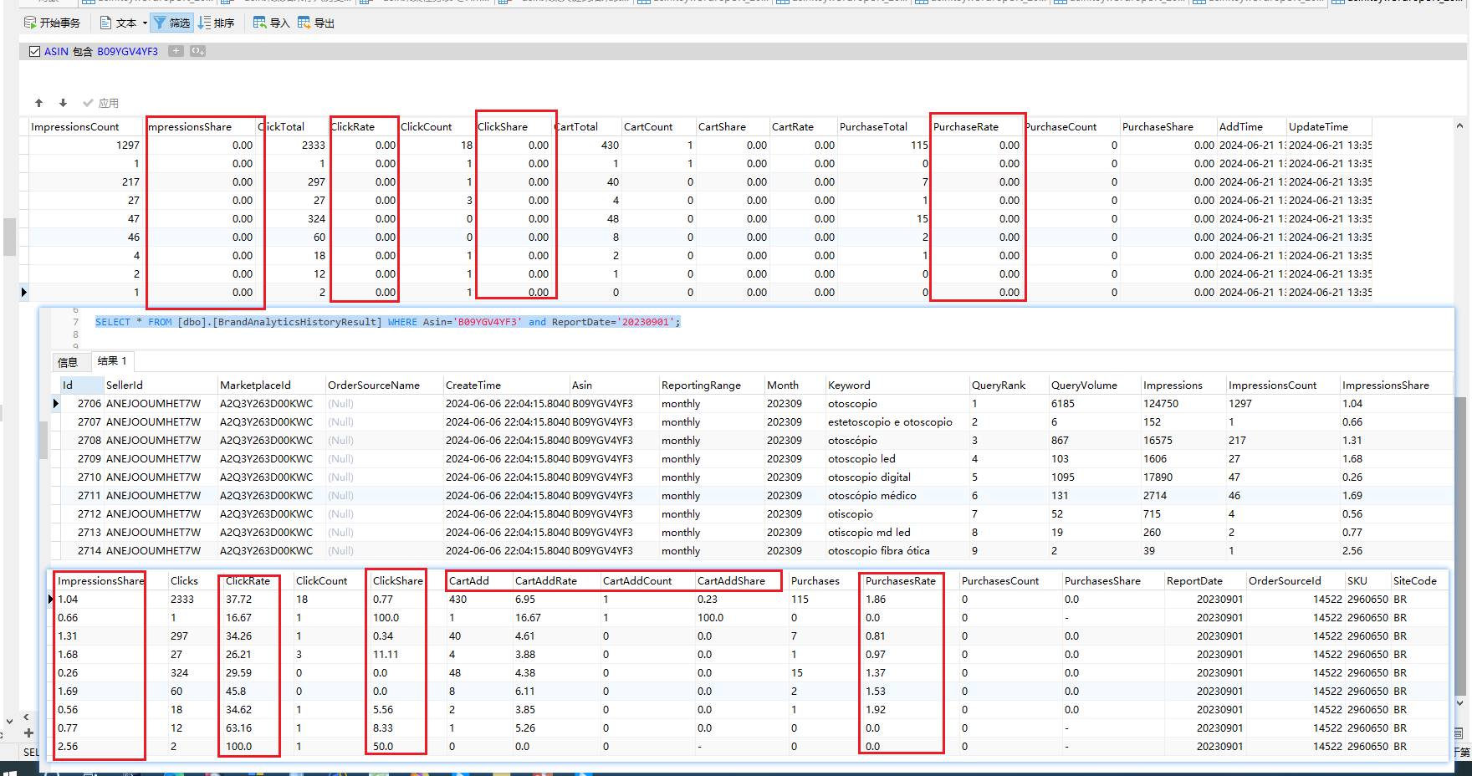This screenshot has width=1472, height=776.
Task: Select the AddTime column header
Action: [x=1250, y=126]
